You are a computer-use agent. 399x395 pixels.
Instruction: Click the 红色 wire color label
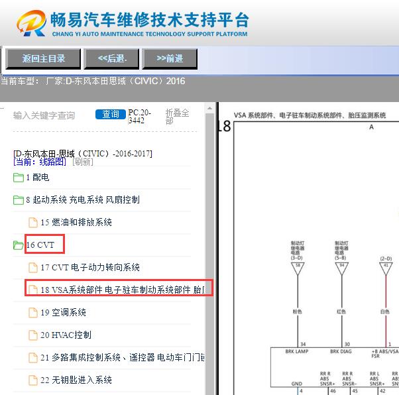point(341,311)
